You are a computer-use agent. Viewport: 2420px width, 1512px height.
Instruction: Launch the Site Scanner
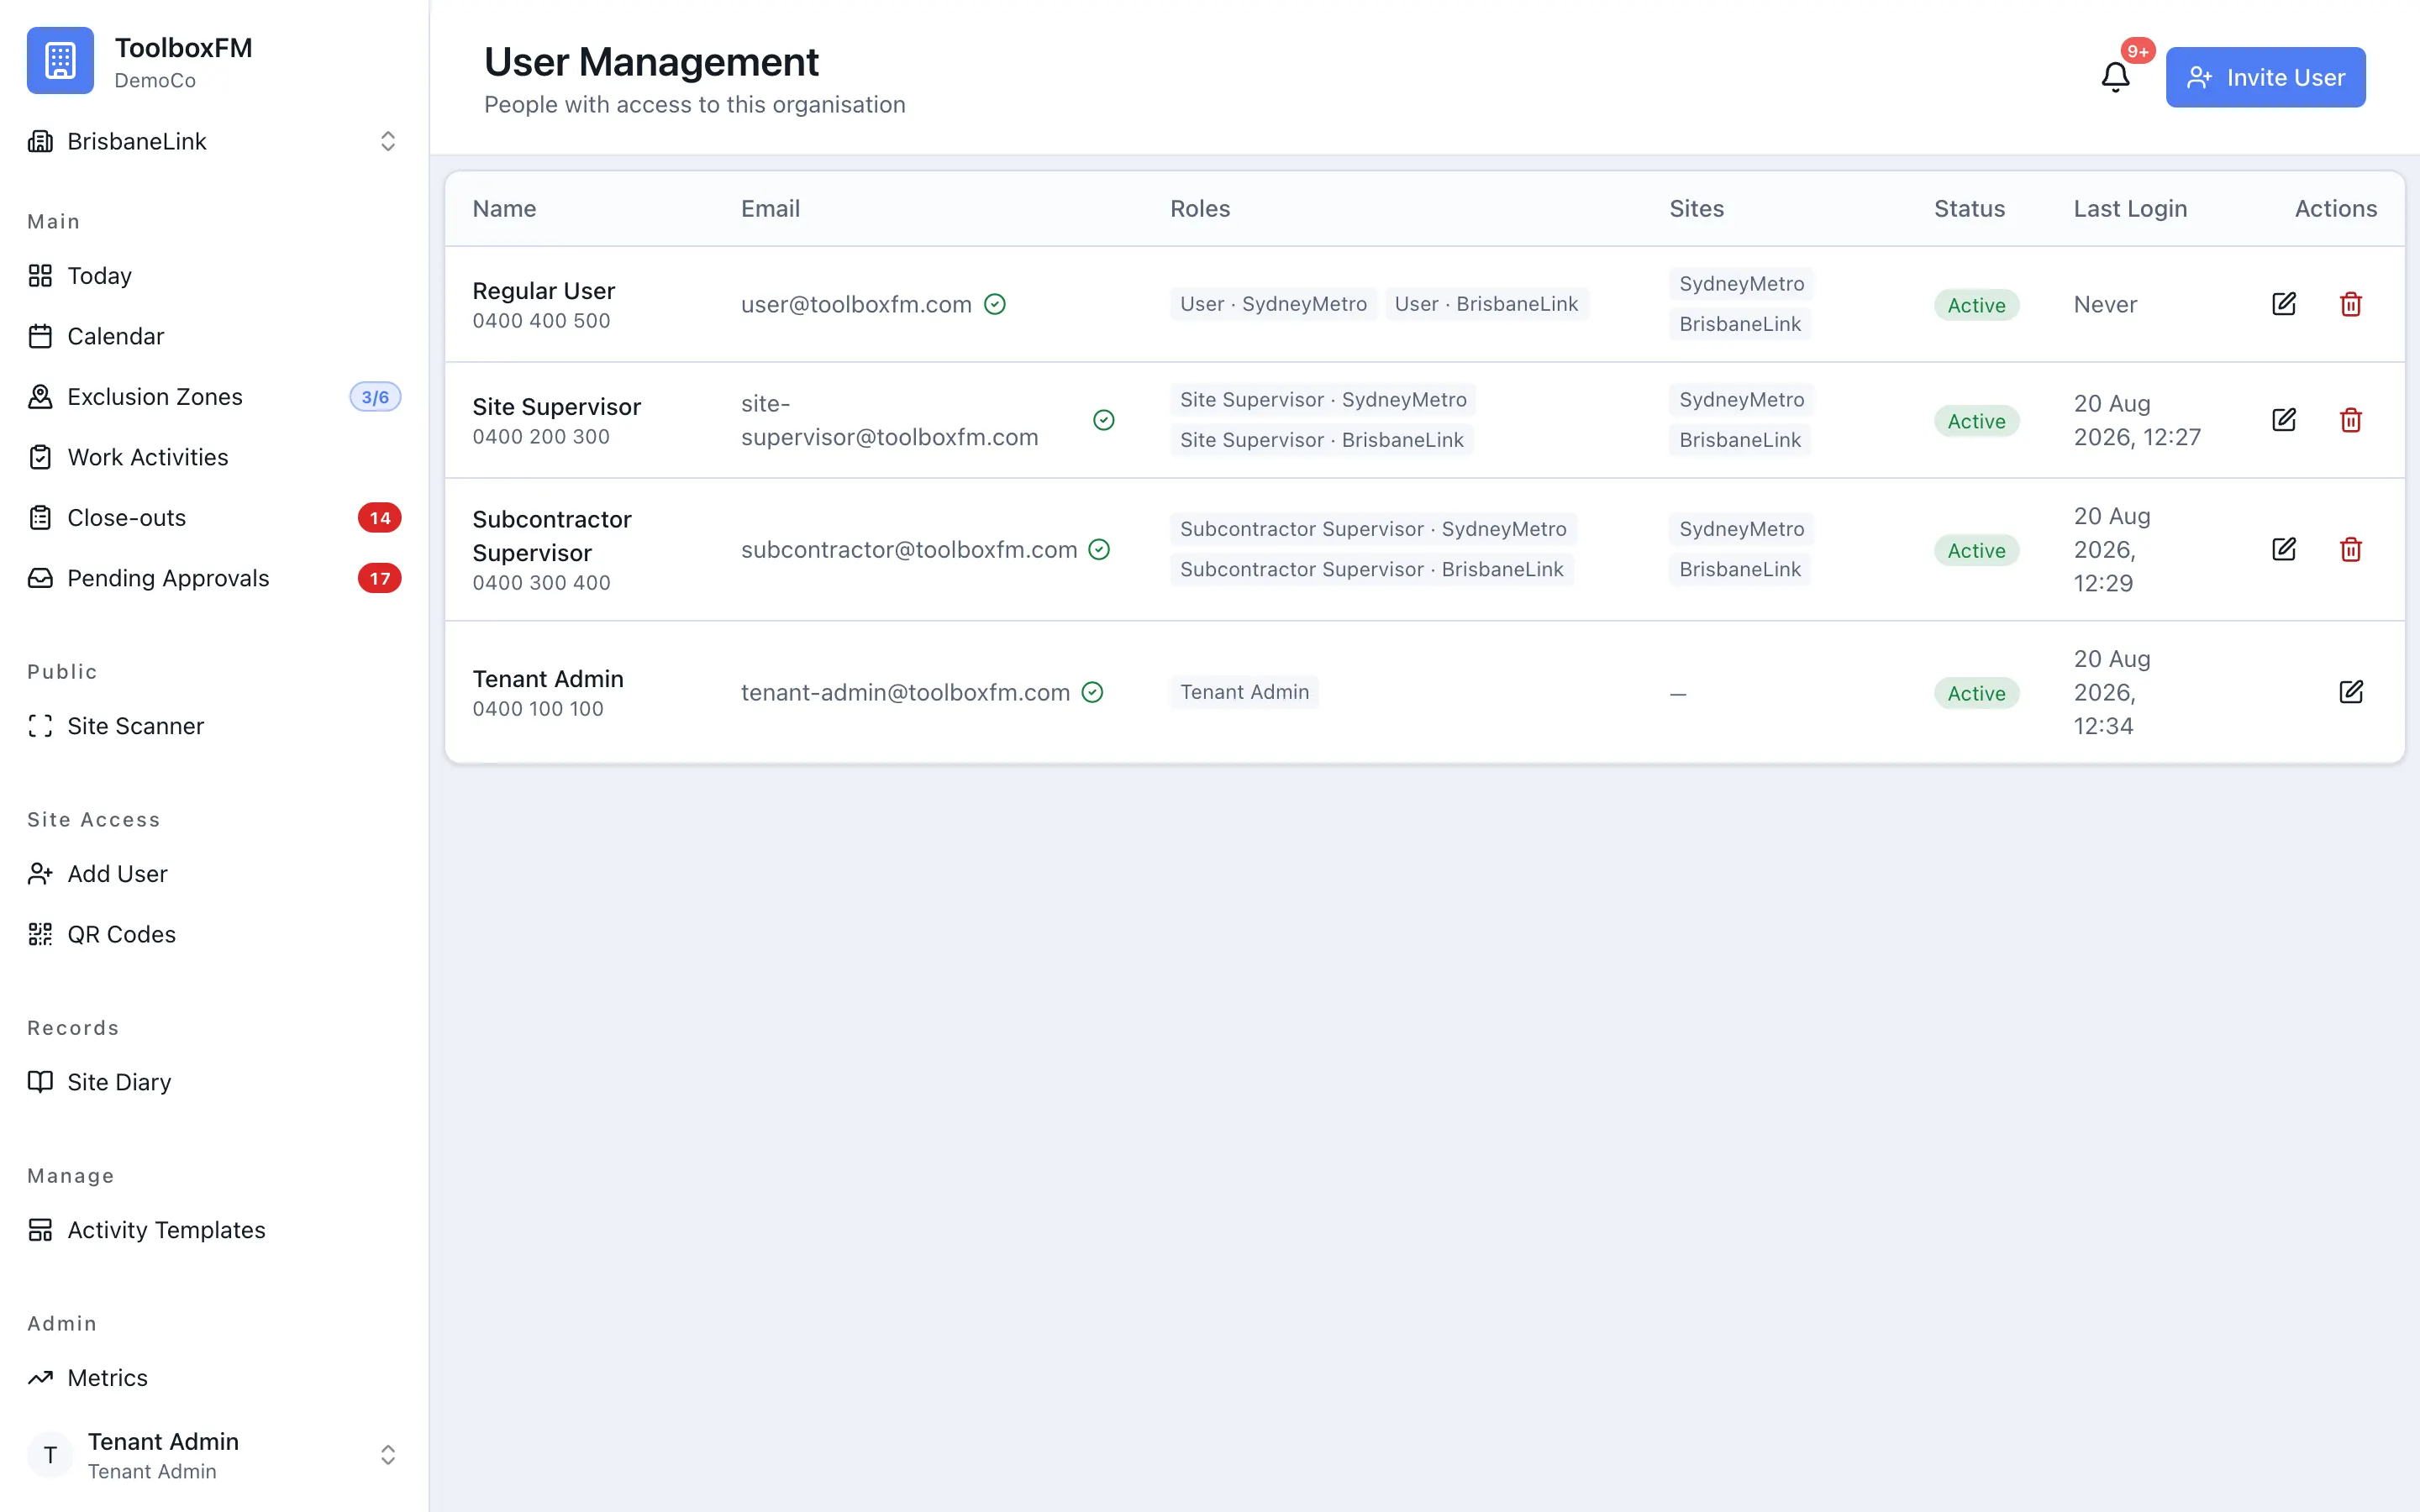(x=214, y=726)
